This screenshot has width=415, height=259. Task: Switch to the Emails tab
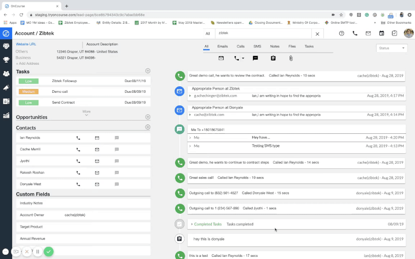[222, 46]
